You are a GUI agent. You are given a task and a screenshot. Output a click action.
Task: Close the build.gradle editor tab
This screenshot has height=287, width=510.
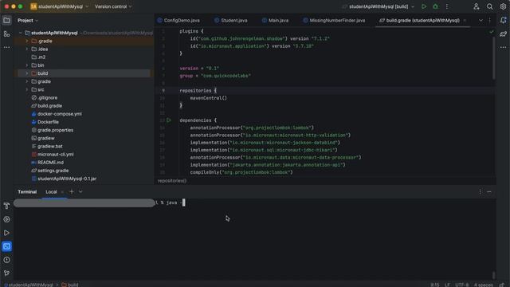pyautogui.click(x=465, y=21)
